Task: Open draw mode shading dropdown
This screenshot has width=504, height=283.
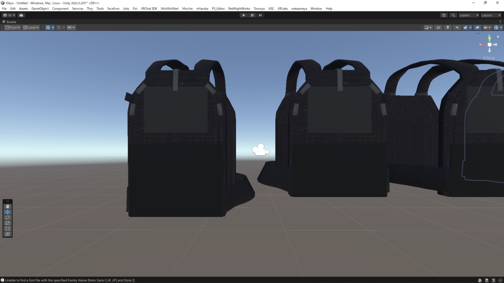Action: [x=428, y=28]
